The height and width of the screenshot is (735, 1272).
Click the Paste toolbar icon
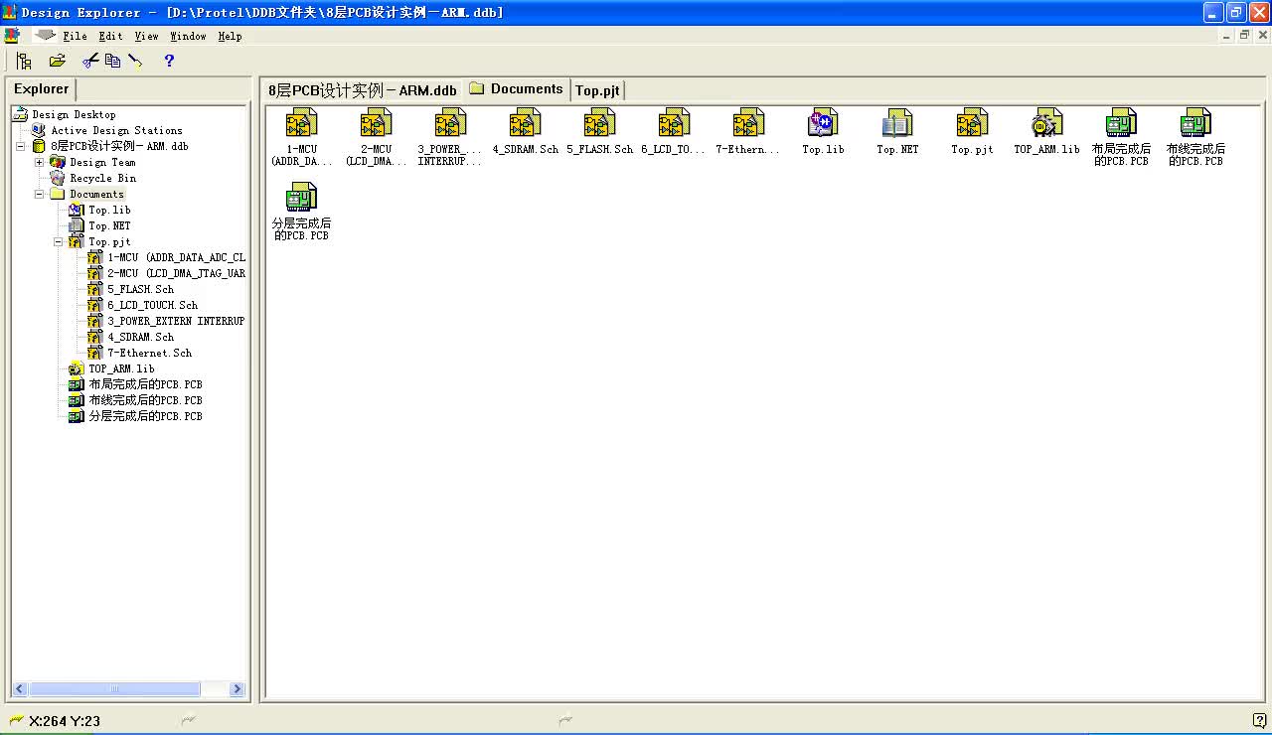click(135, 61)
